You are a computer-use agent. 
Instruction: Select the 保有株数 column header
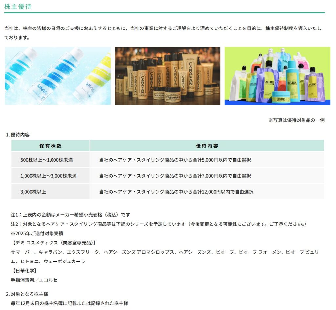tap(51, 146)
